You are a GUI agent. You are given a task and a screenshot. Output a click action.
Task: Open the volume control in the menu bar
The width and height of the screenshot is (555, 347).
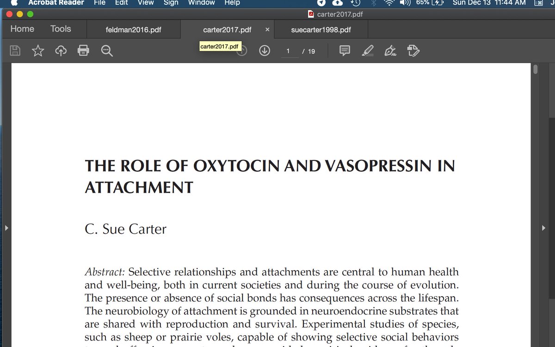point(405,3)
